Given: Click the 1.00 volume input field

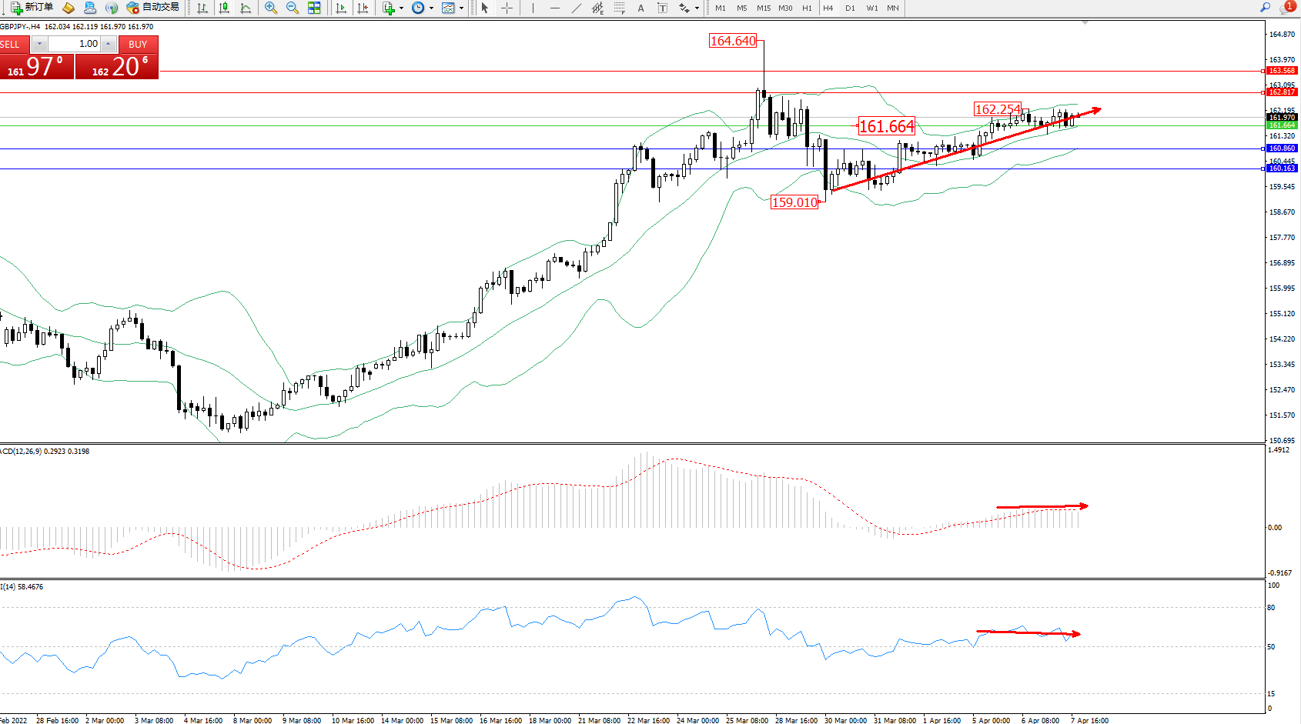Looking at the screenshot, I should [x=75, y=44].
